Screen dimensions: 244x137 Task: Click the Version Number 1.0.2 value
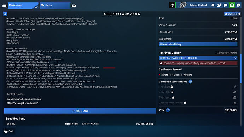click(235, 25)
